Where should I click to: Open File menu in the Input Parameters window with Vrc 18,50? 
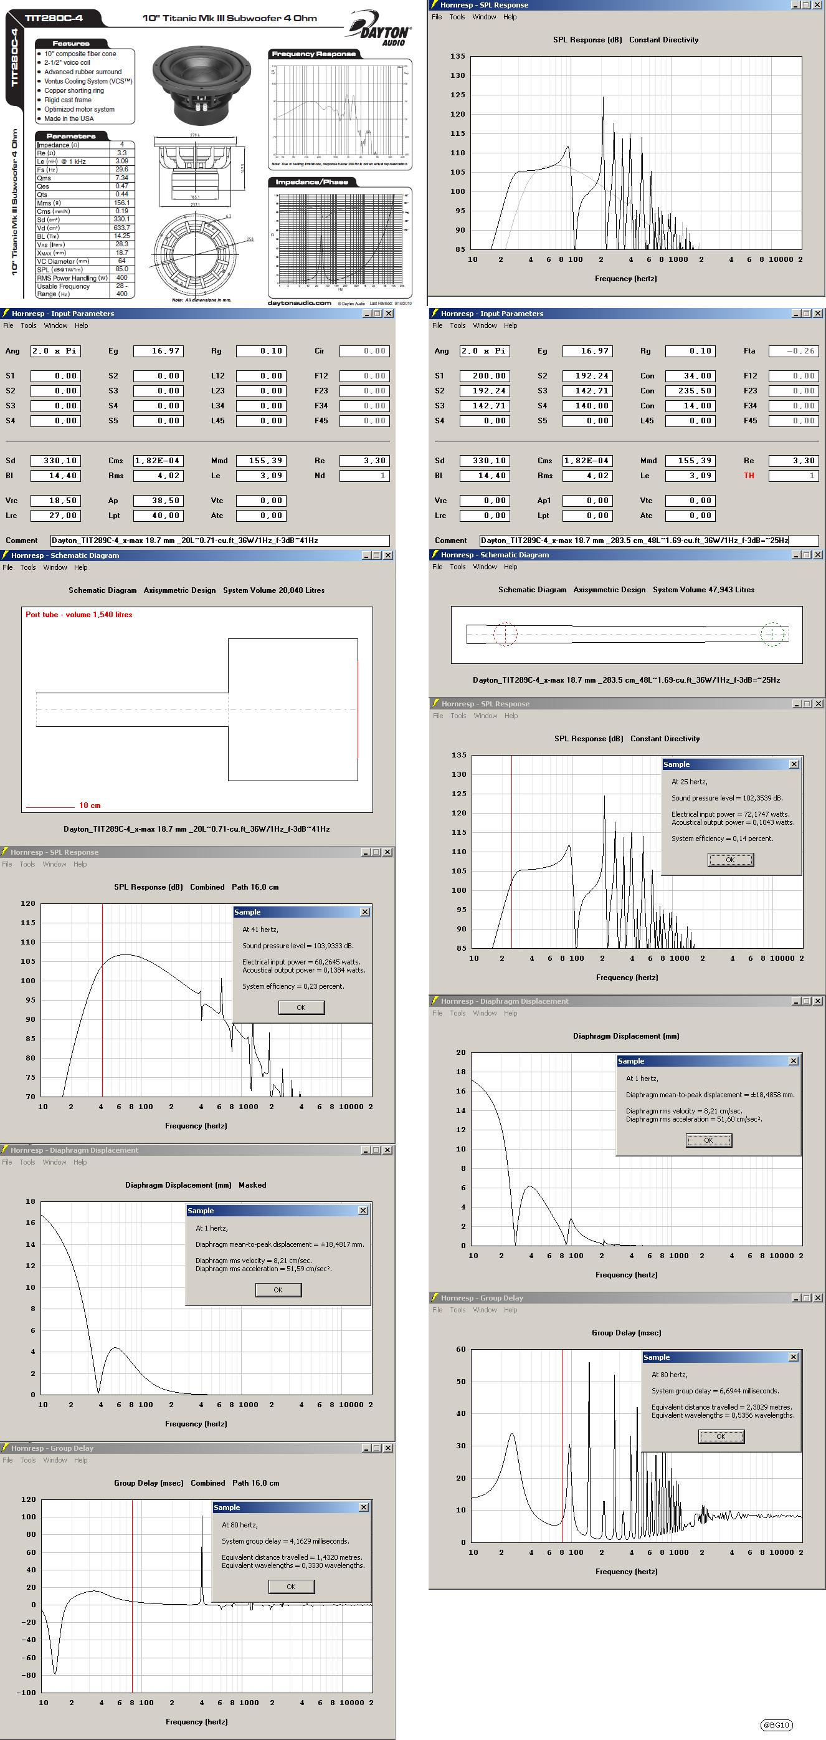[x=8, y=325]
